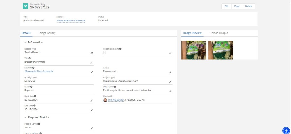Collapse the Required Metrics section
The image size is (291, 134).
[x=25, y=117]
